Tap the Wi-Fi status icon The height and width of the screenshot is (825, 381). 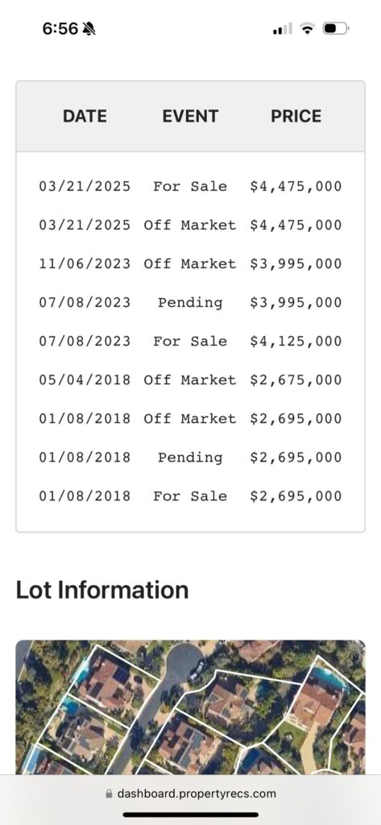point(307,28)
